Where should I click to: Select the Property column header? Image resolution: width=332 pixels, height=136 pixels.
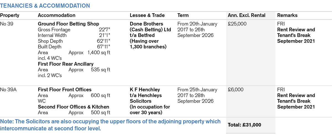[10, 15]
